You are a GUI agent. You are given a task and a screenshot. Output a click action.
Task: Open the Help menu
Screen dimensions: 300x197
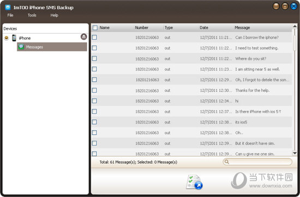point(55,15)
